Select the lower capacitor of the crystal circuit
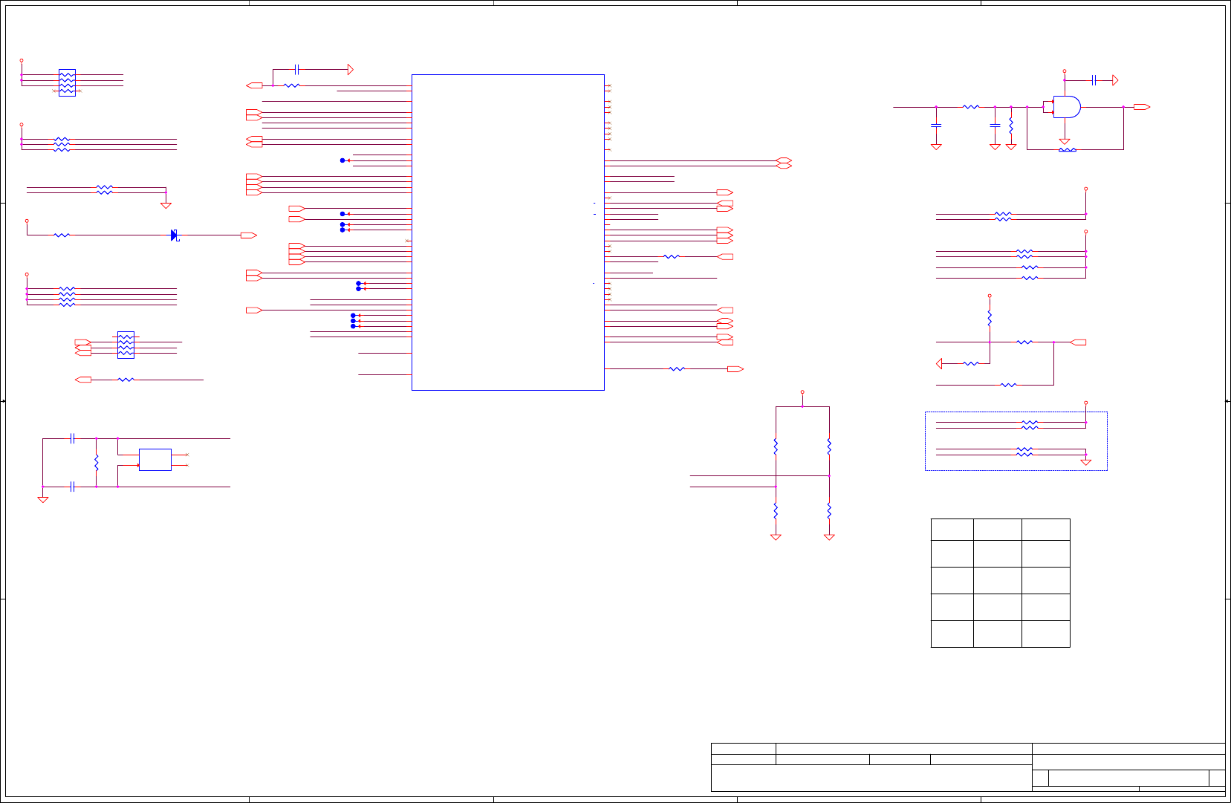Screen dimensions: 1231x803 click(x=72, y=487)
